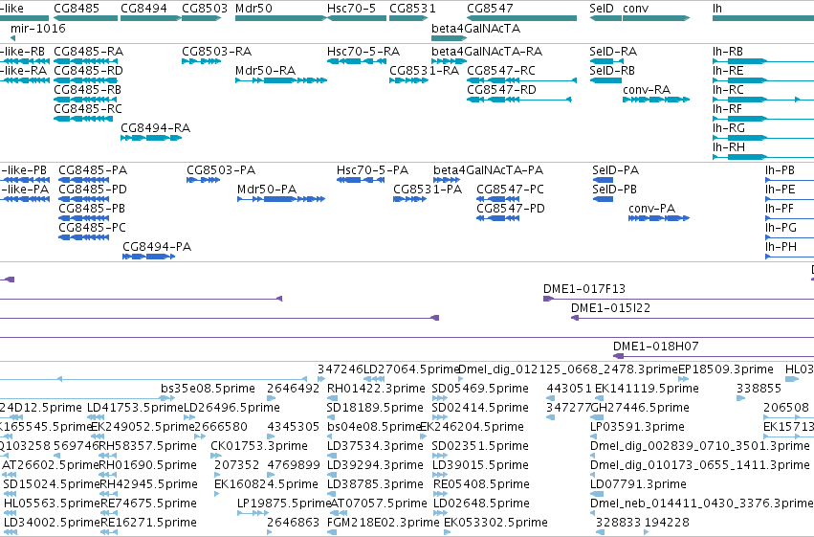Click the CG8494 gene label
This screenshot has width=814, height=537.
coord(143,9)
